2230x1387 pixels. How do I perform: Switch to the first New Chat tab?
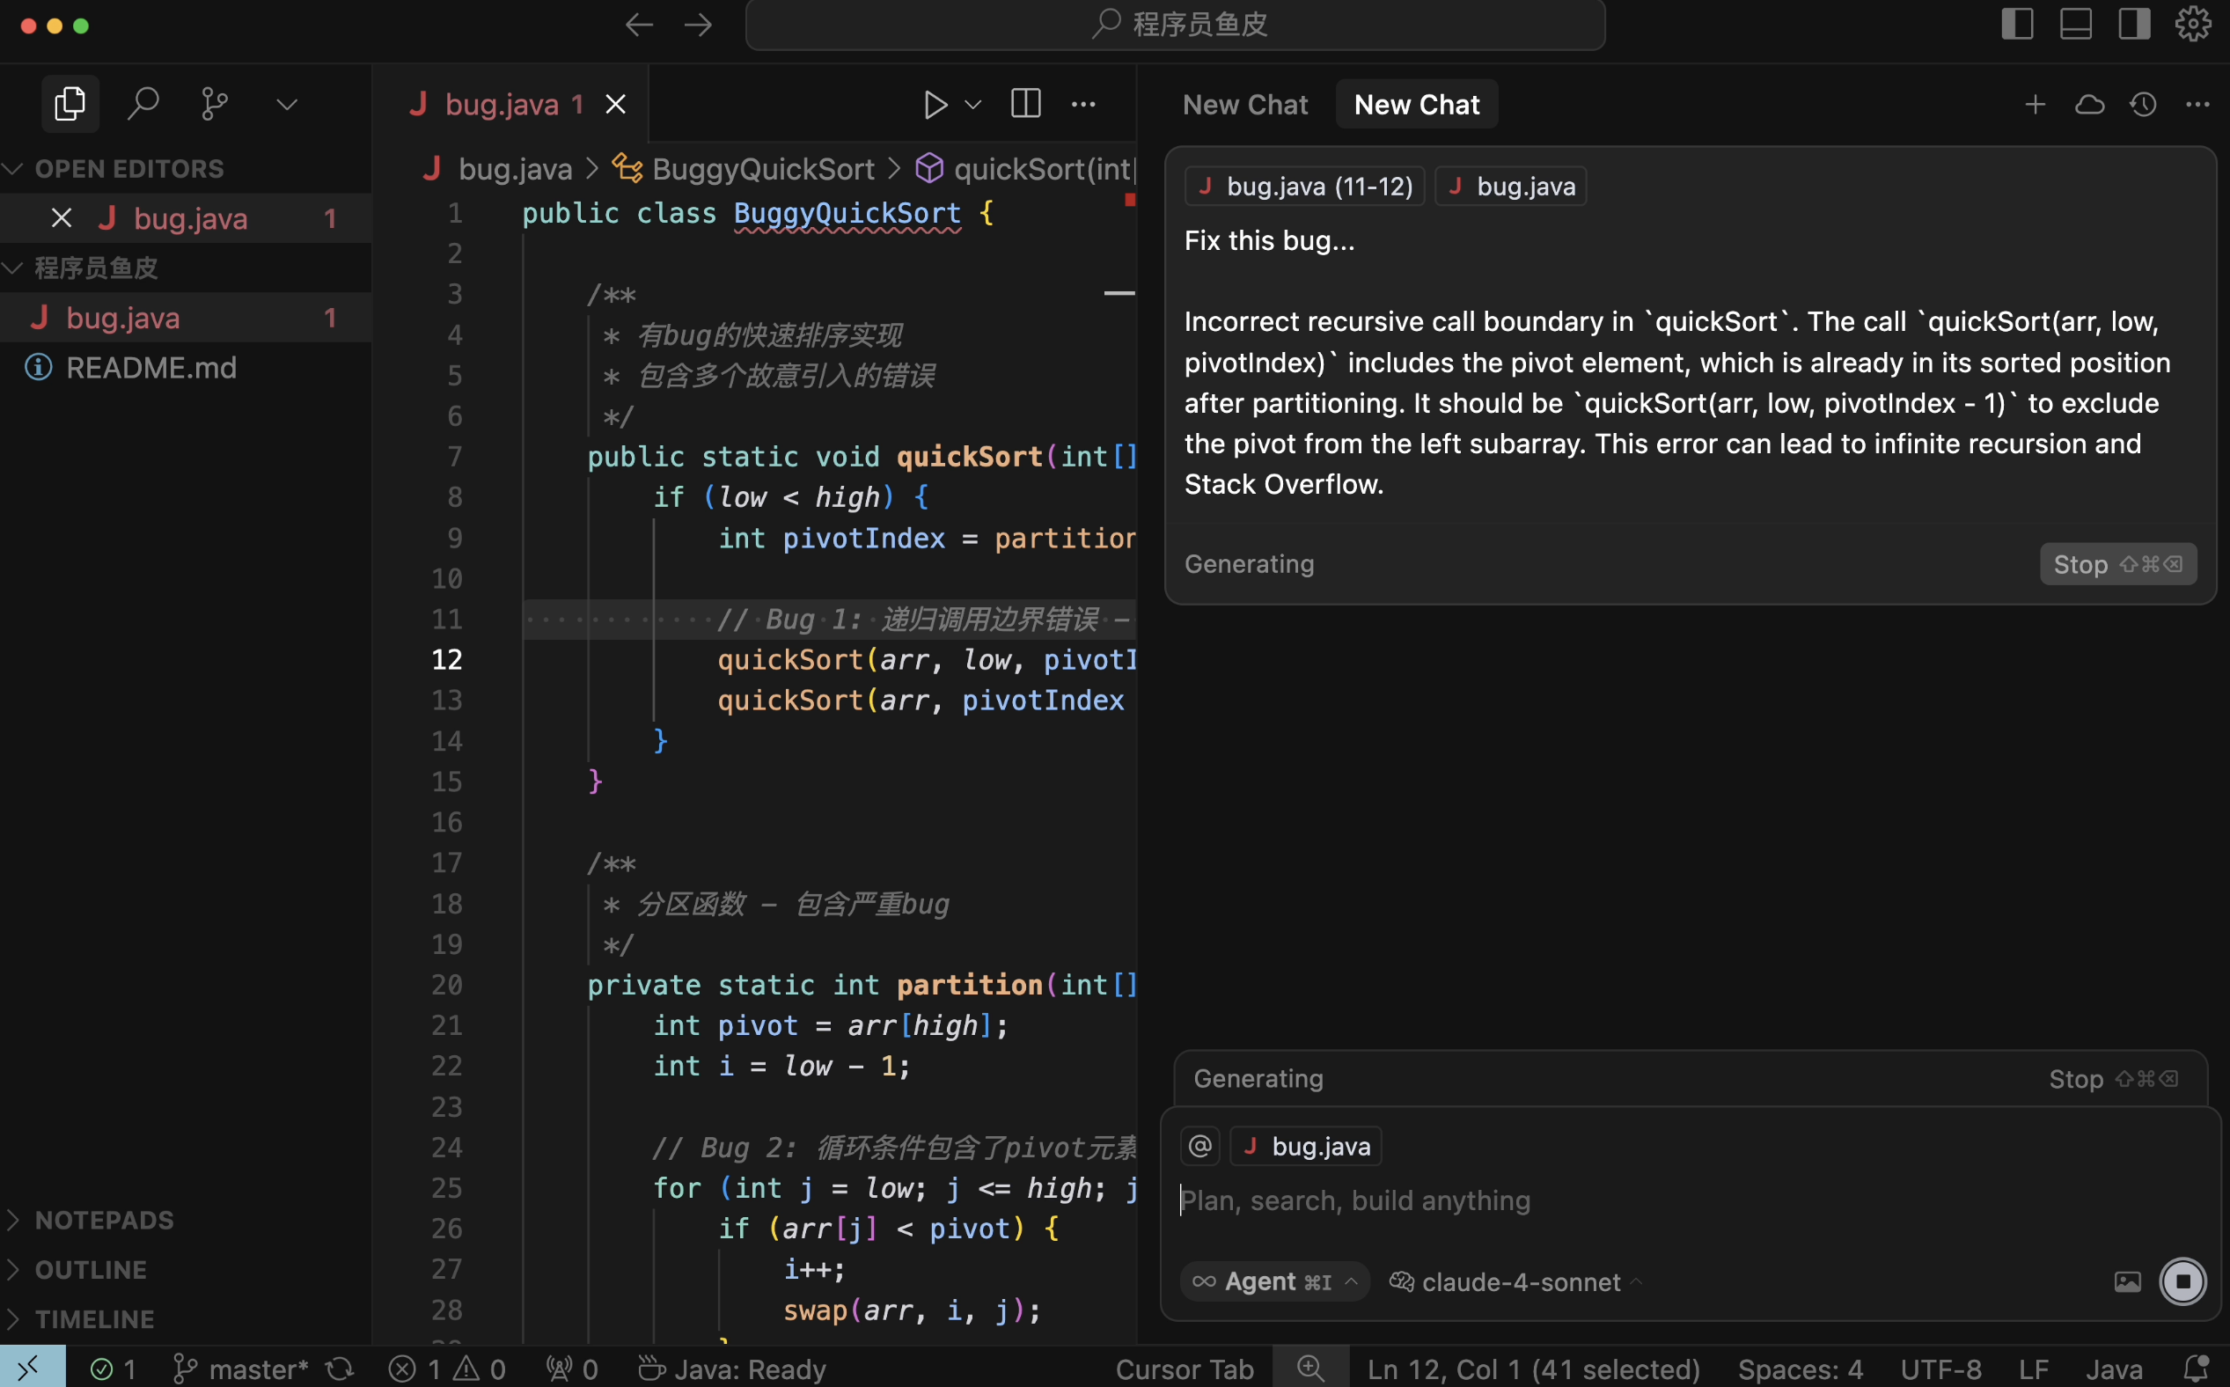1244,105
